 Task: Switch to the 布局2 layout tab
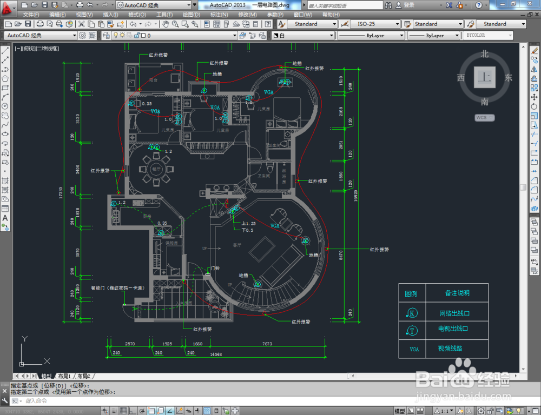pyautogui.click(x=84, y=376)
